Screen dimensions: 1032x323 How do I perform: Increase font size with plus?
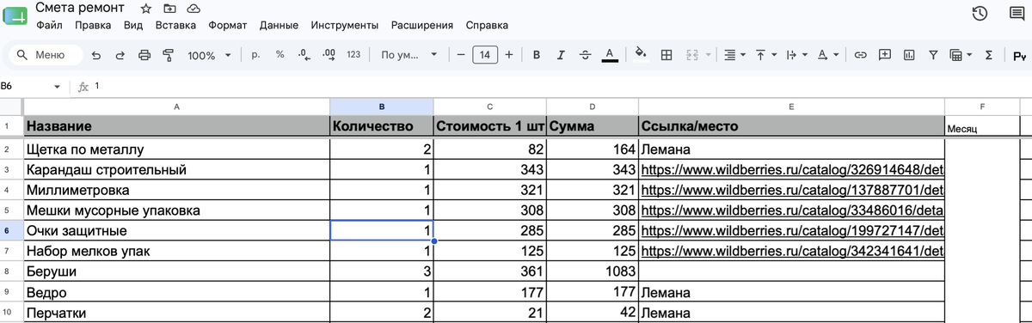point(509,55)
